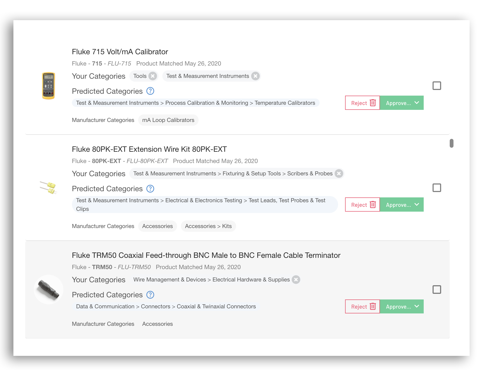Tick the 80PK-EXT Extension Wire Kit checkbox
The width and height of the screenshot is (483, 376).
(437, 188)
